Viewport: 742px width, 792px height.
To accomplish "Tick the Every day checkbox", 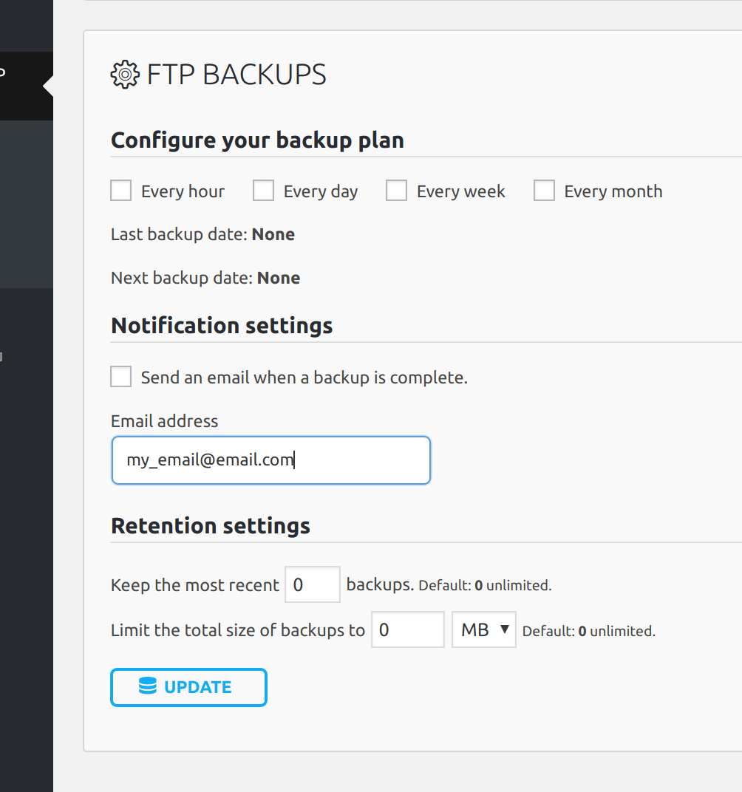I will [x=263, y=191].
